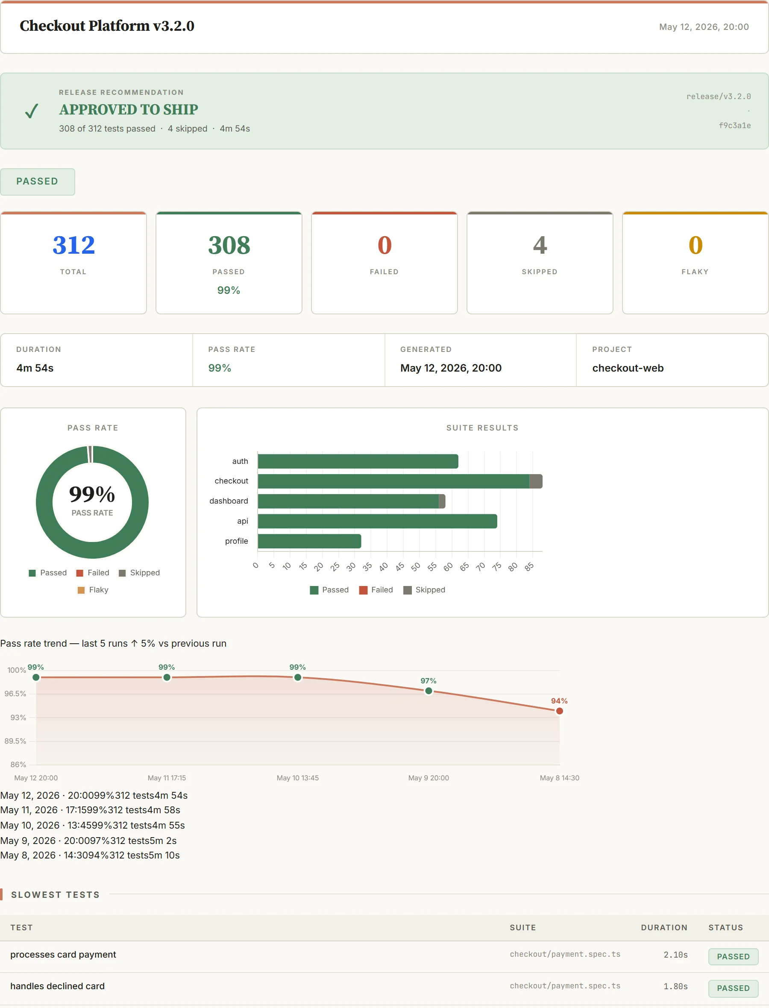The image size is (769, 1008).
Task: Select the May 12 20:00 trend point
Action: click(36, 677)
